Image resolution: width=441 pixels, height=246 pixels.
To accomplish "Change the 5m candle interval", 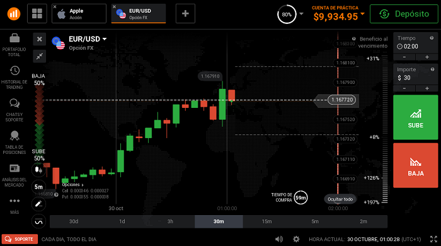I will pos(38,187).
